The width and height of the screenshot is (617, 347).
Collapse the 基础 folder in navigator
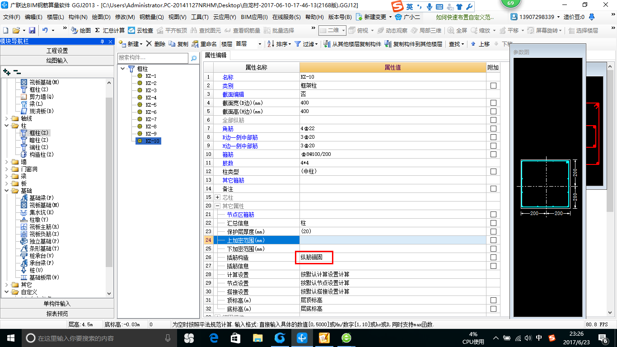click(6, 191)
